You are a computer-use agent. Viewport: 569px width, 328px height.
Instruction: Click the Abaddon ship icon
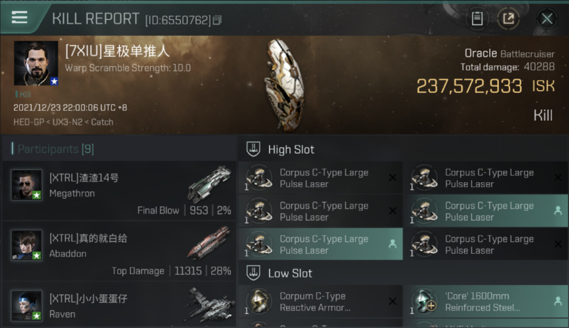click(209, 243)
